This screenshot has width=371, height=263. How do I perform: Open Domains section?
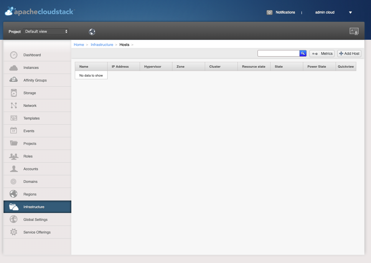pos(37,182)
